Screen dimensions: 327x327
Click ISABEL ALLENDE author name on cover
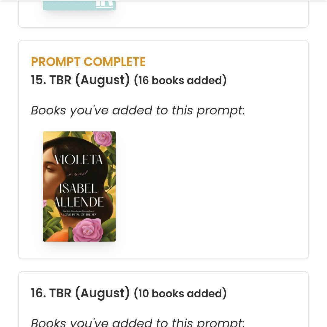click(x=79, y=195)
